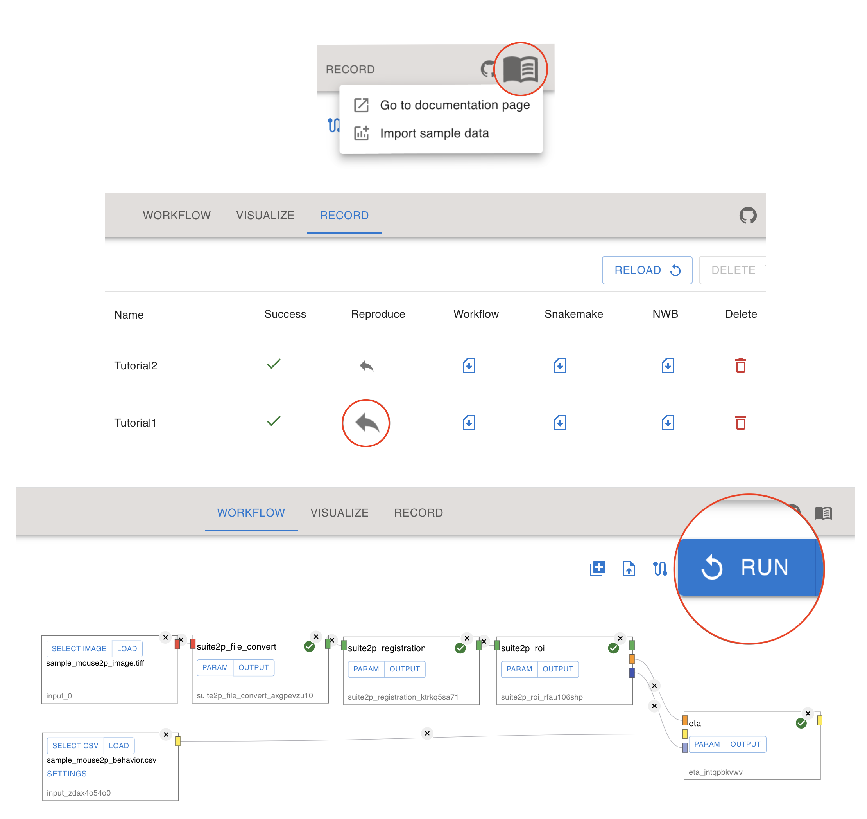Delete the Tutorial1 record
867x819 pixels.
pyautogui.click(x=740, y=423)
